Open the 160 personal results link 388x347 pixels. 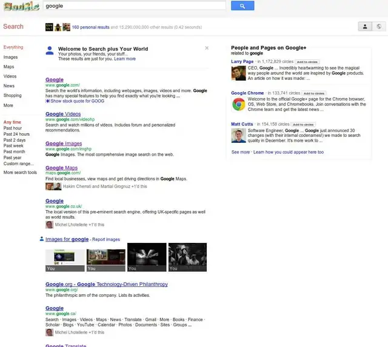point(90,27)
